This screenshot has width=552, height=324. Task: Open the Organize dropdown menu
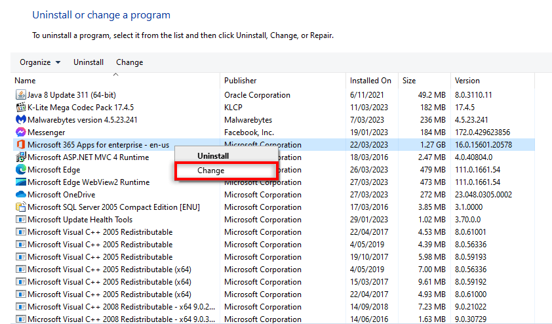[x=40, y=62]
